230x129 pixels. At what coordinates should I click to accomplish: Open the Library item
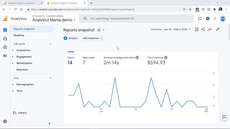pyautogui.click(x=20, y=113)
